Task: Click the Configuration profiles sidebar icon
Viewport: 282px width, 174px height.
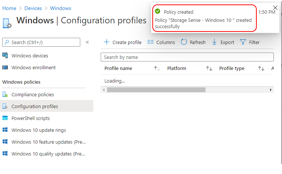Action: pos(5,106)
